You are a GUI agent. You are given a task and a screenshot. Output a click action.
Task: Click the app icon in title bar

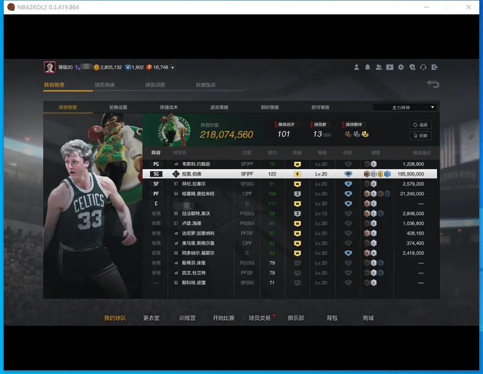11,7
